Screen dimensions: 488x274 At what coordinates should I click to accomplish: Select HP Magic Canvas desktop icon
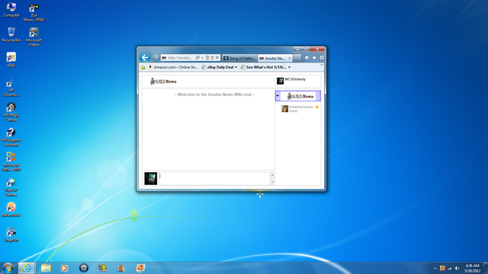click(11, 112)
